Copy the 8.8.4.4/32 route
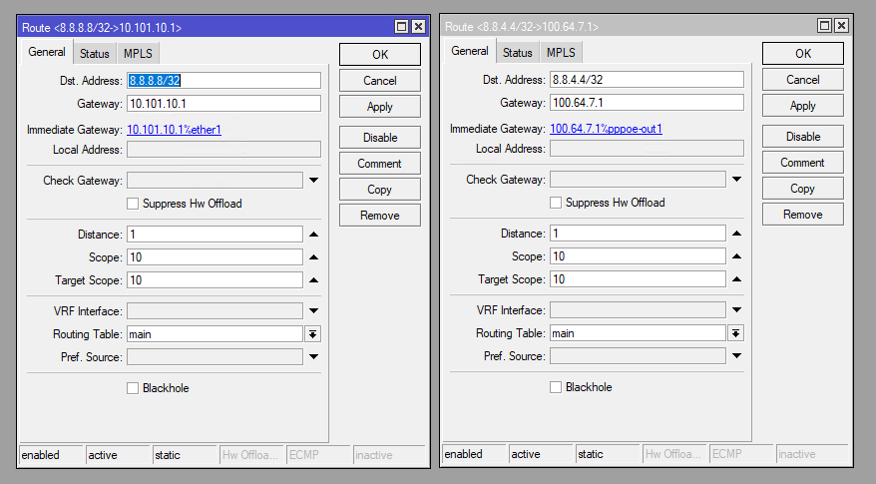 pos(803,189)
